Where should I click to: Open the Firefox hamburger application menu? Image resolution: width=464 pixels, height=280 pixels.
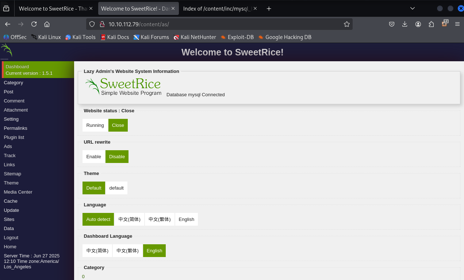coord(457,24)
